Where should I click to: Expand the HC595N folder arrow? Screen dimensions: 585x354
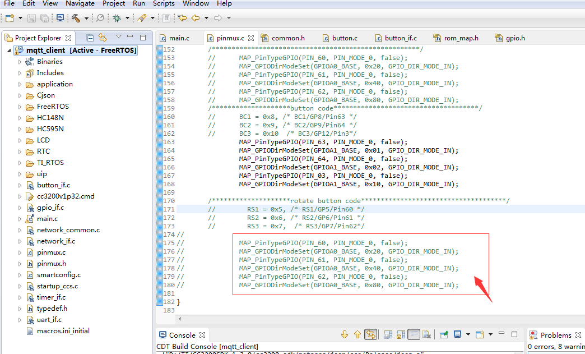pos(20,129)
